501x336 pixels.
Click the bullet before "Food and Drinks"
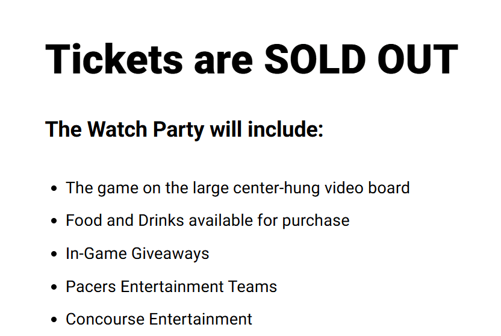(54, 221)
